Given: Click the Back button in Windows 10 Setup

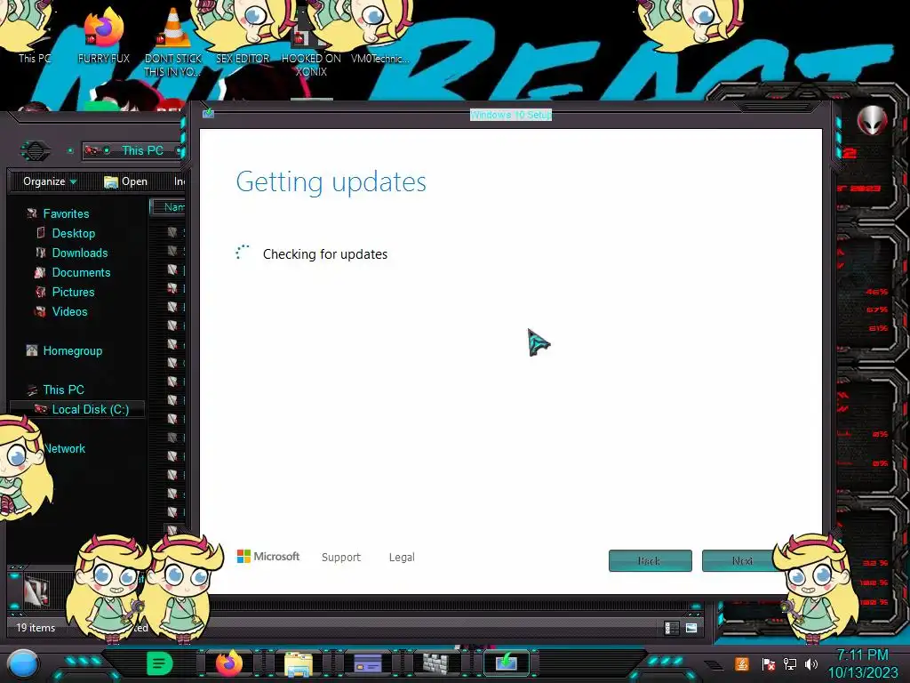Looking at the screenshot, I should (x=650, y=560).
